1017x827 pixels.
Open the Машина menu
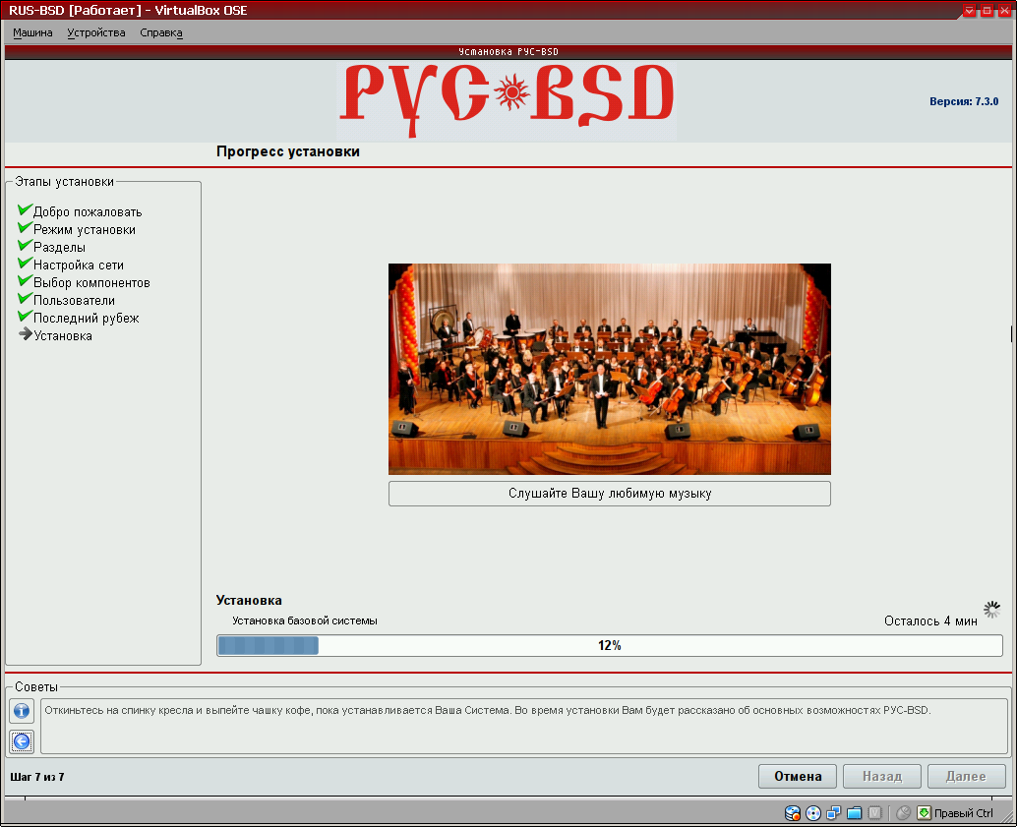32,32
